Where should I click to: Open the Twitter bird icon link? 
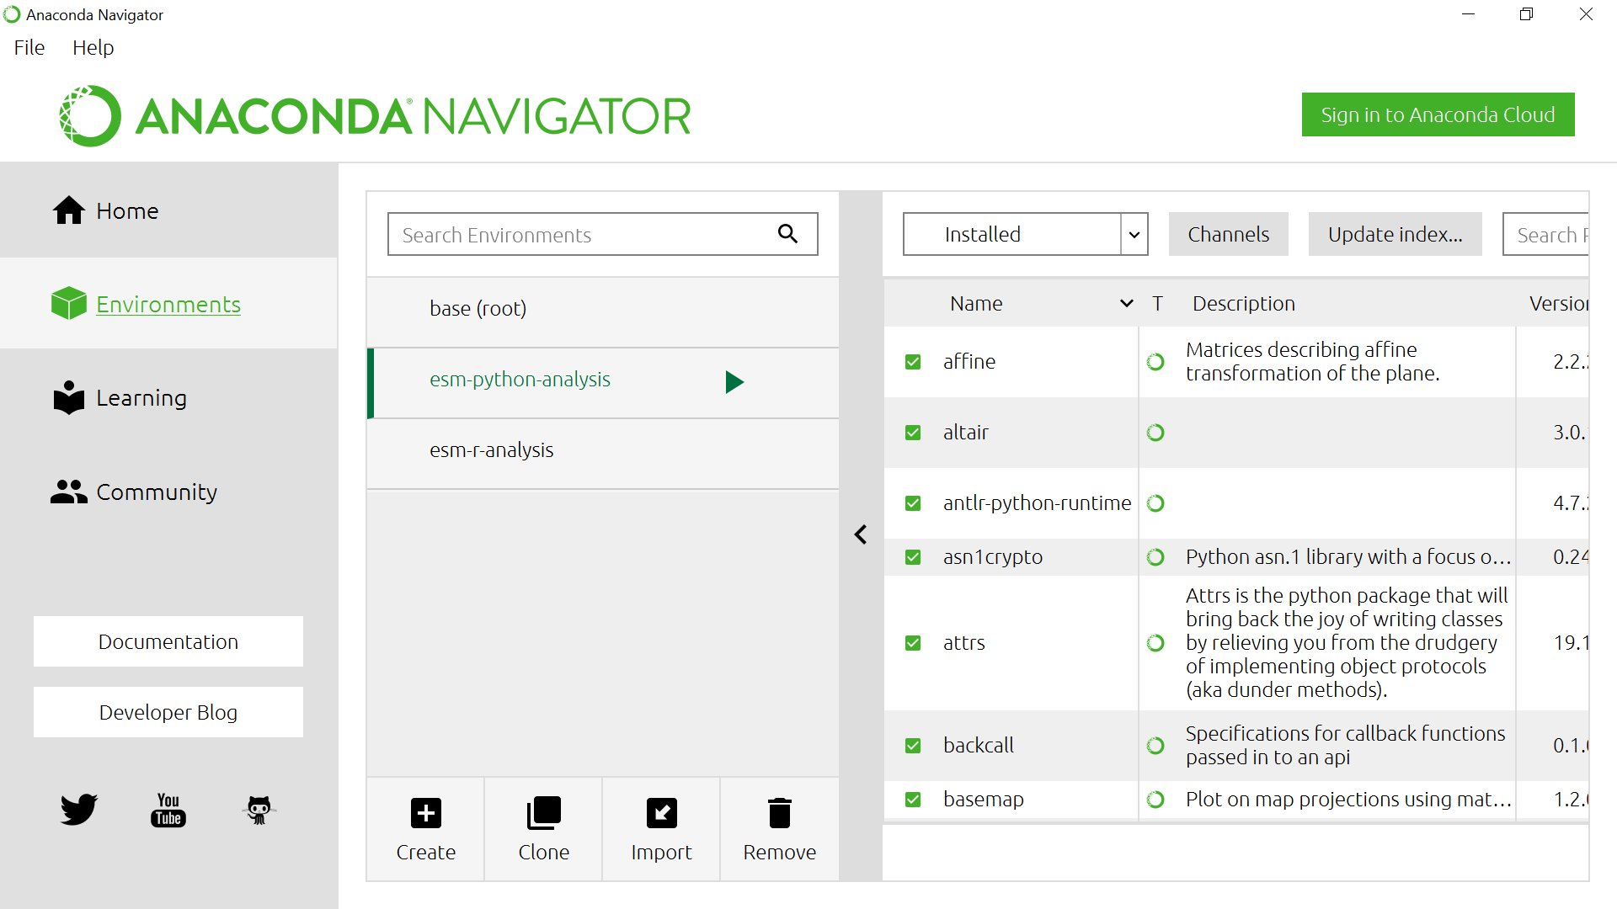[78, 810]
